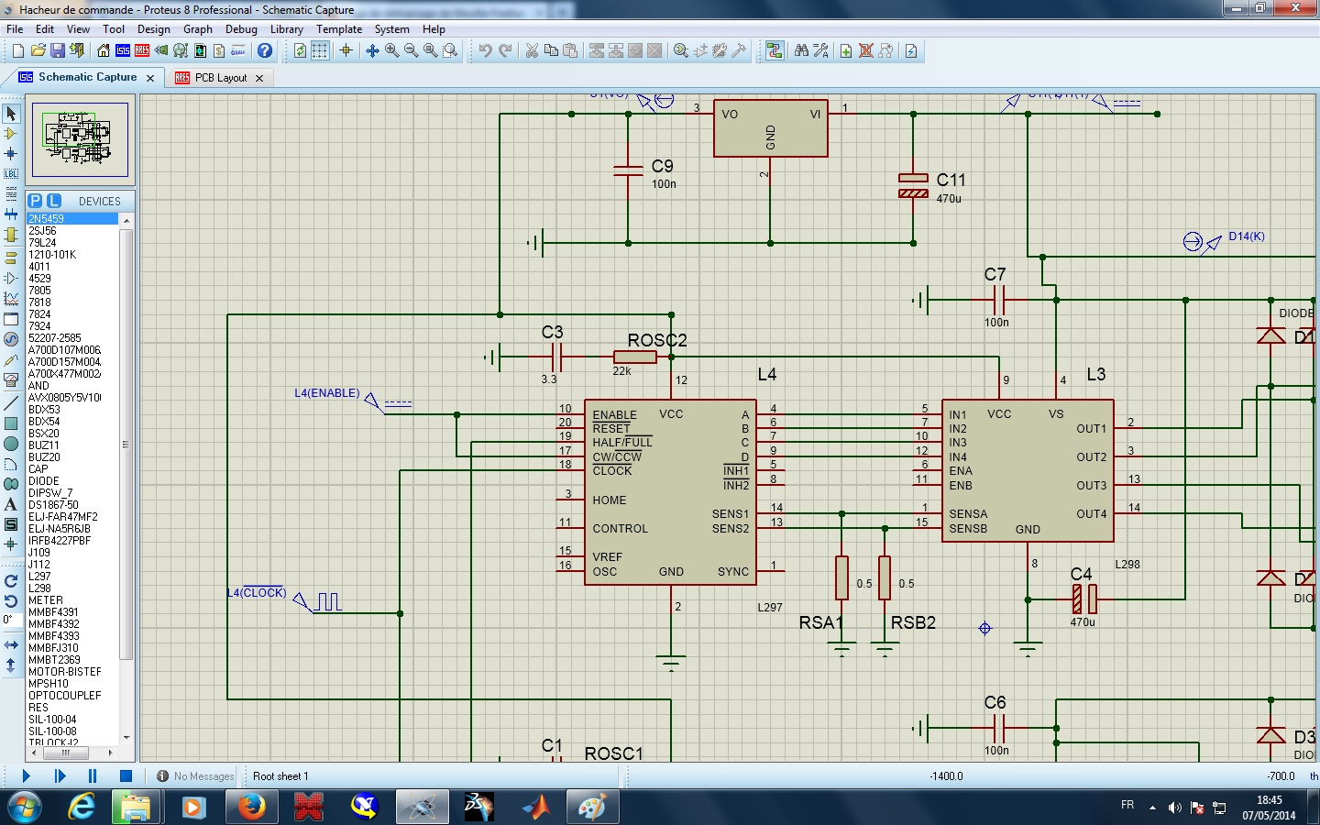
Task: Open the Library menu
Action: pos(286,29)
